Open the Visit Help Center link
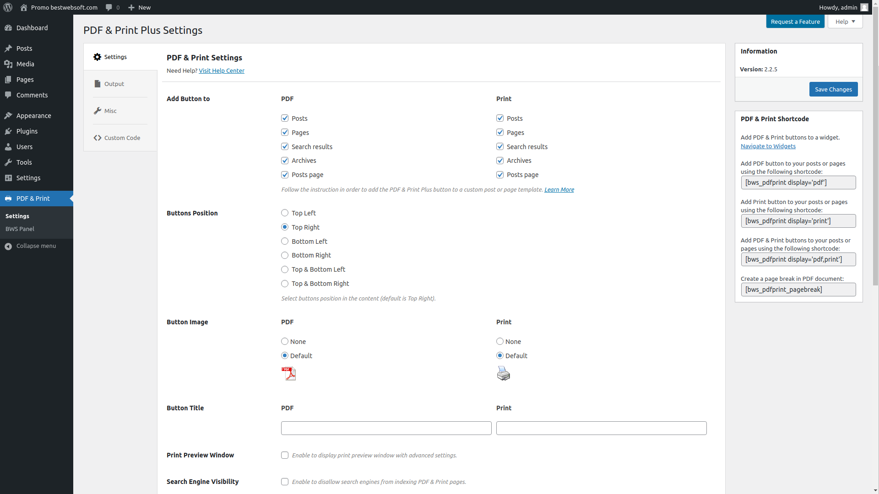Image resolution: width=879 pixels, height=494 pixels. coord(222,70)
